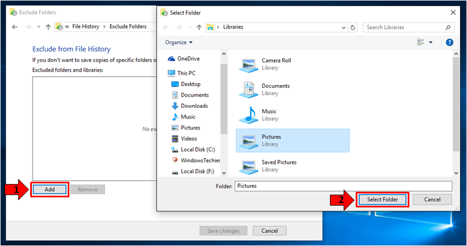
Task: Open recent locations dropdown in Exclude Folders
Action: coord(39,27)
